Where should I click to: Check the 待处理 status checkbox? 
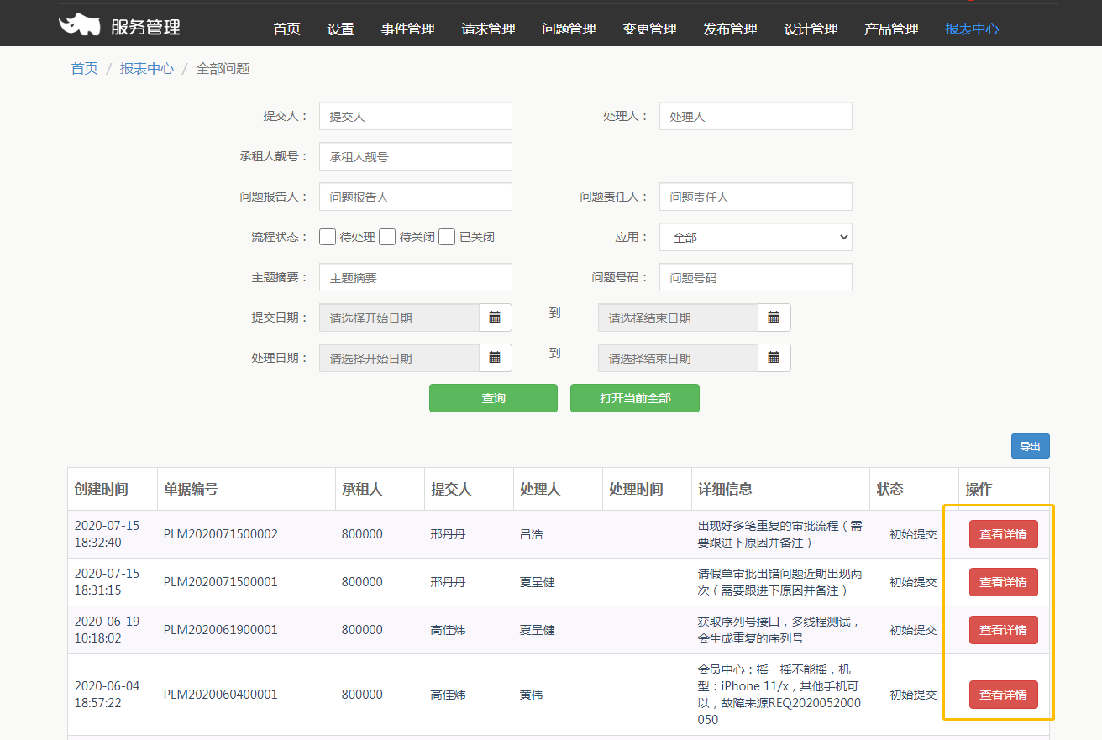click(x=328, y=237)
